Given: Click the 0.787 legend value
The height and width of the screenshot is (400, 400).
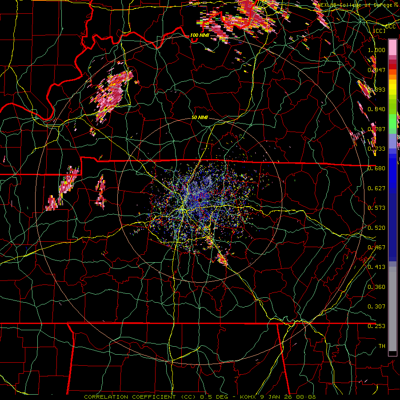Looking at the screenshot, I should pos(376,129).
